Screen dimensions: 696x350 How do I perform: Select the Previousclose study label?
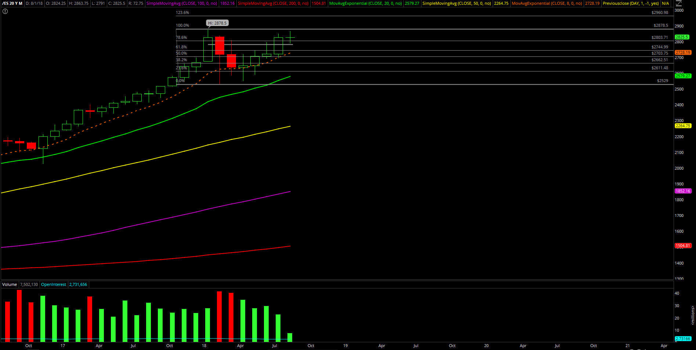(631, 3)
